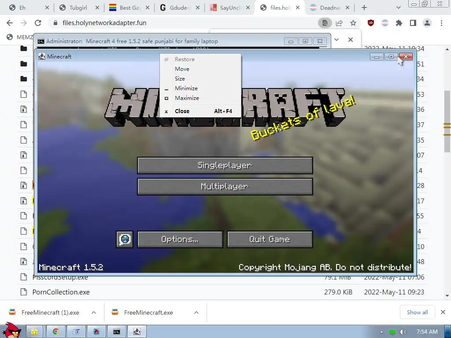
Task: Collapse the popup chevron behind the console window
Action: pos(336,40)
